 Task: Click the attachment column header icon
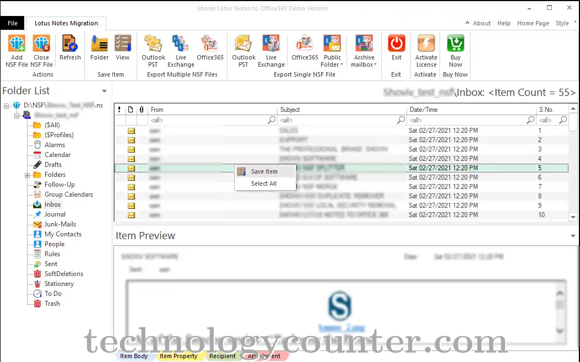click(x=142, y=110)
